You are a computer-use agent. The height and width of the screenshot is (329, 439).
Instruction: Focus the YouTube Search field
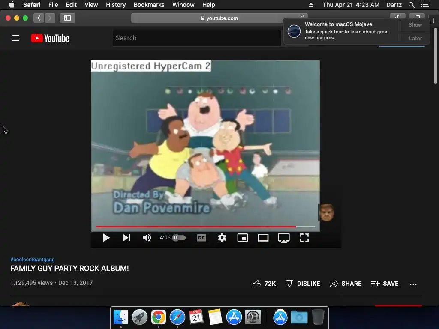(x=197, y=38)
